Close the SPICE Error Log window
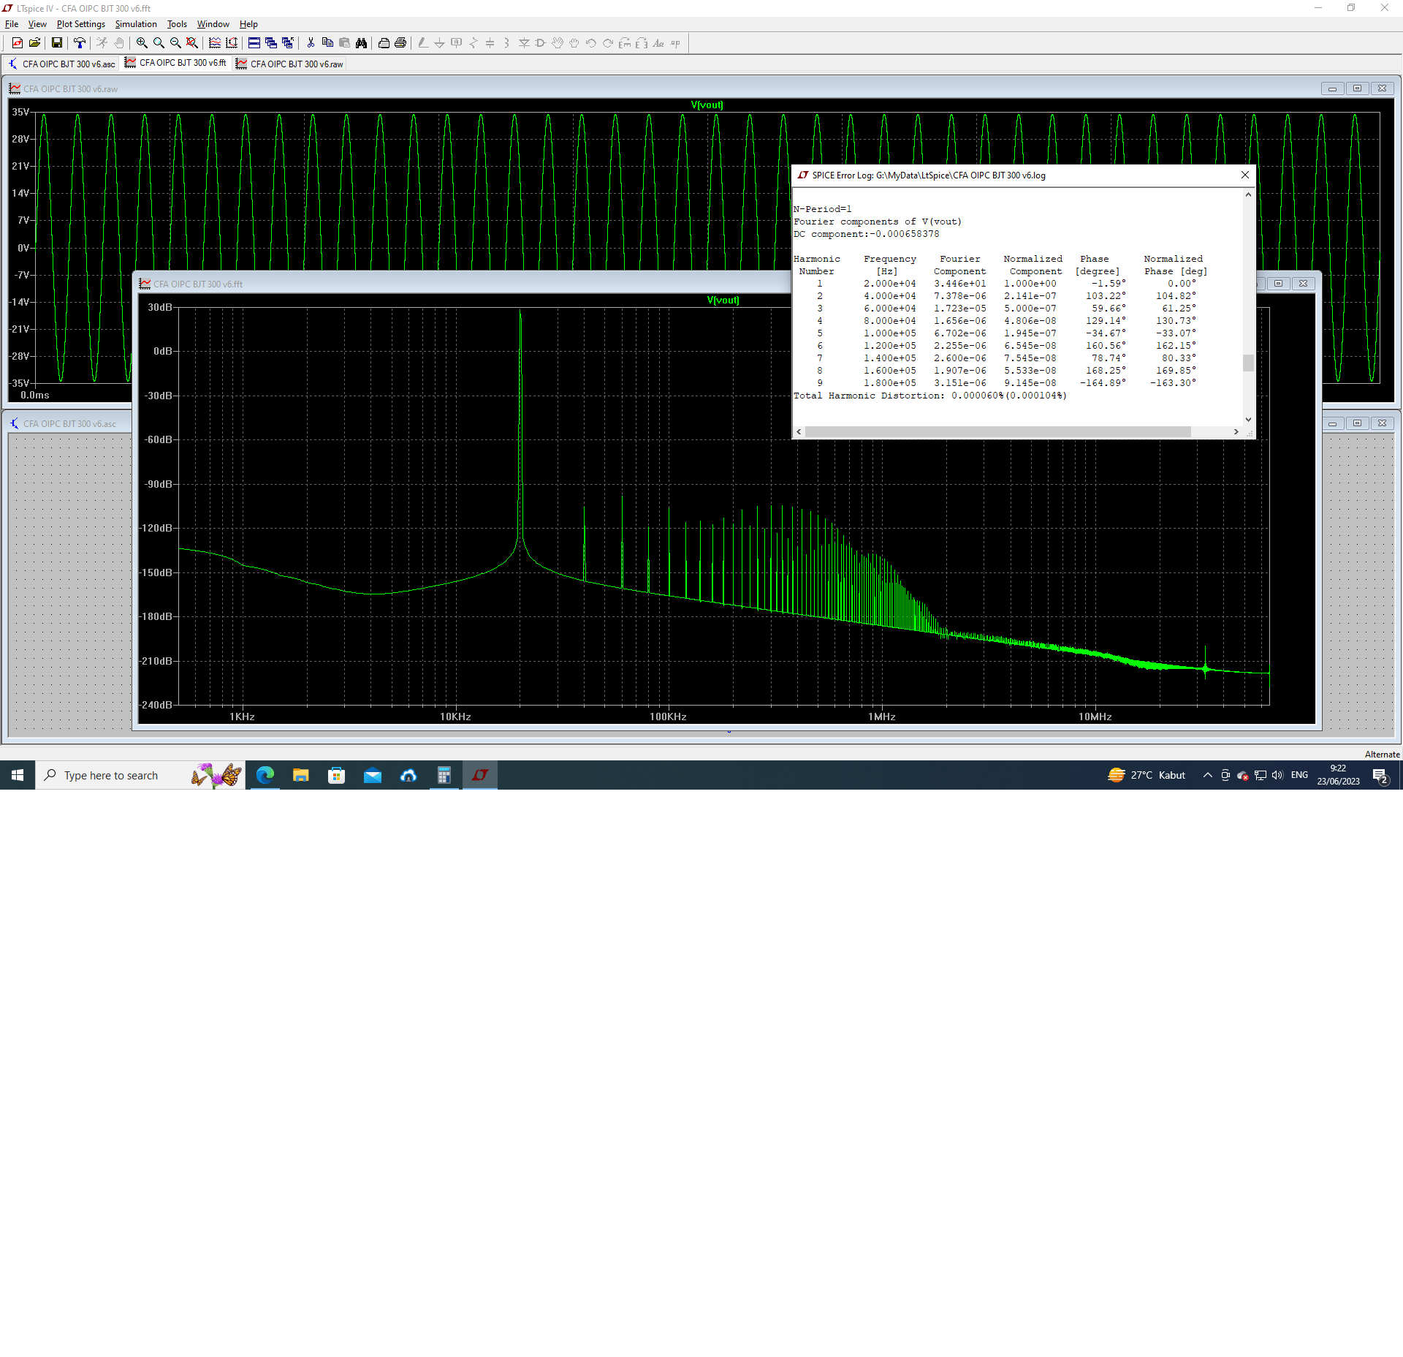 tap(1245, 175)
